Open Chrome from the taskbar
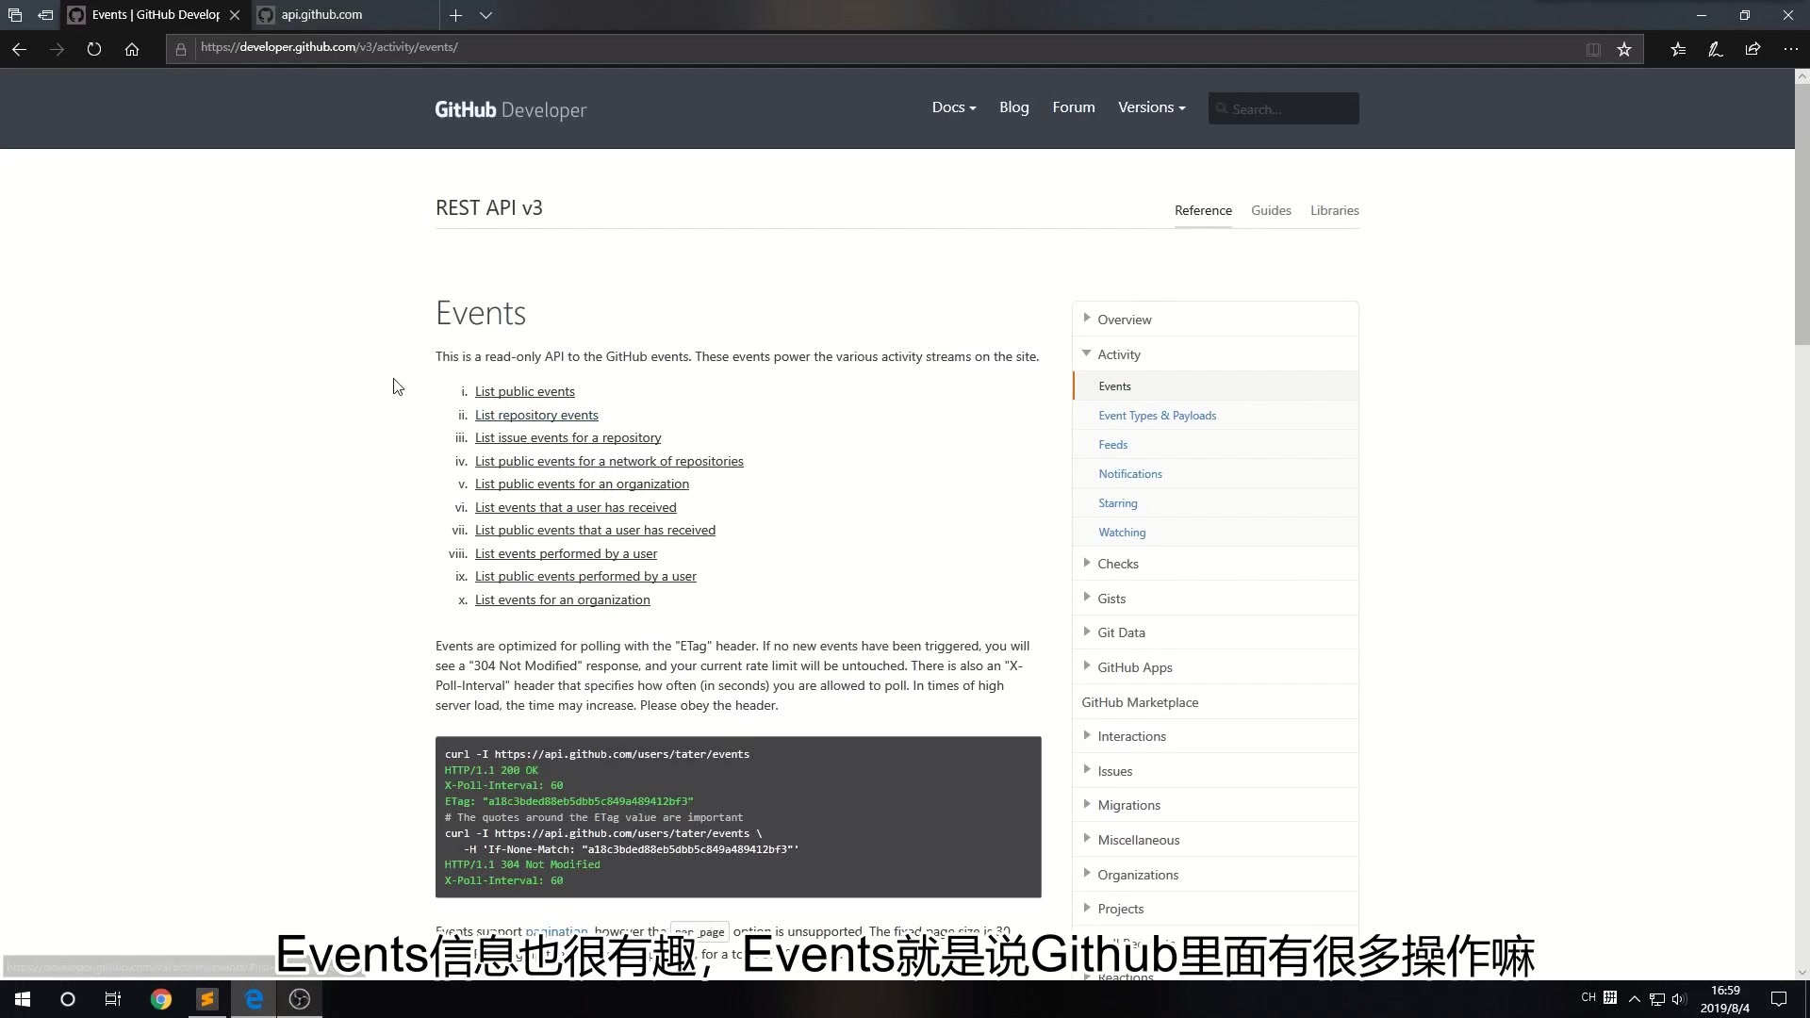 point(161,999)
